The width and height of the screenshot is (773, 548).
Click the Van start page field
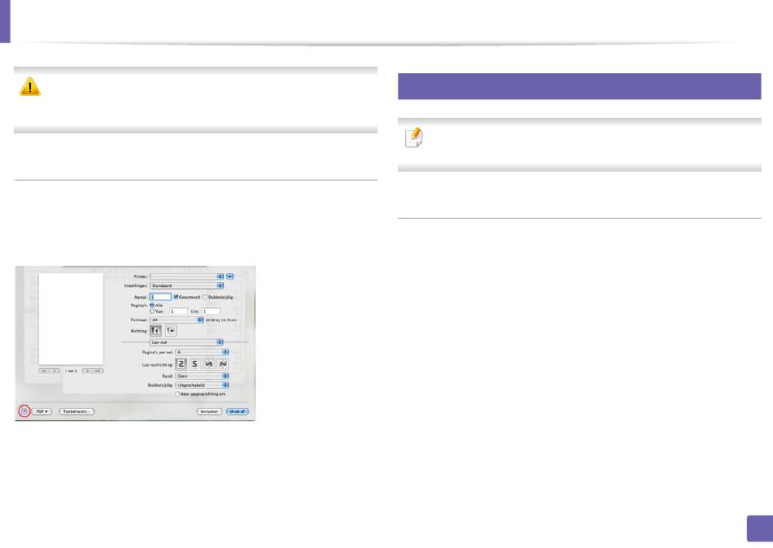(x=178, y=311)
